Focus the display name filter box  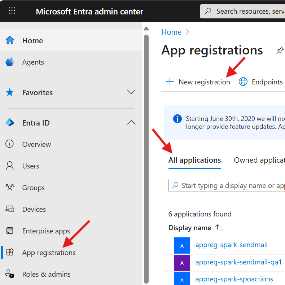(x=231, y=186)
